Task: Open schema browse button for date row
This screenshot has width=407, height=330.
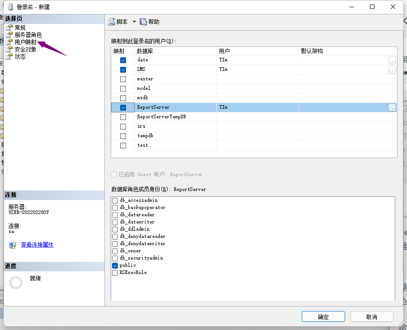Action: (392, 60)
